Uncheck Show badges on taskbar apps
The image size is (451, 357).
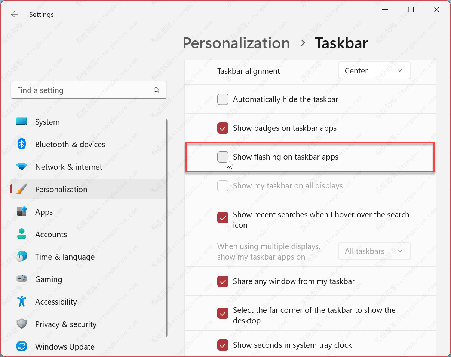[x=223, y=128]
